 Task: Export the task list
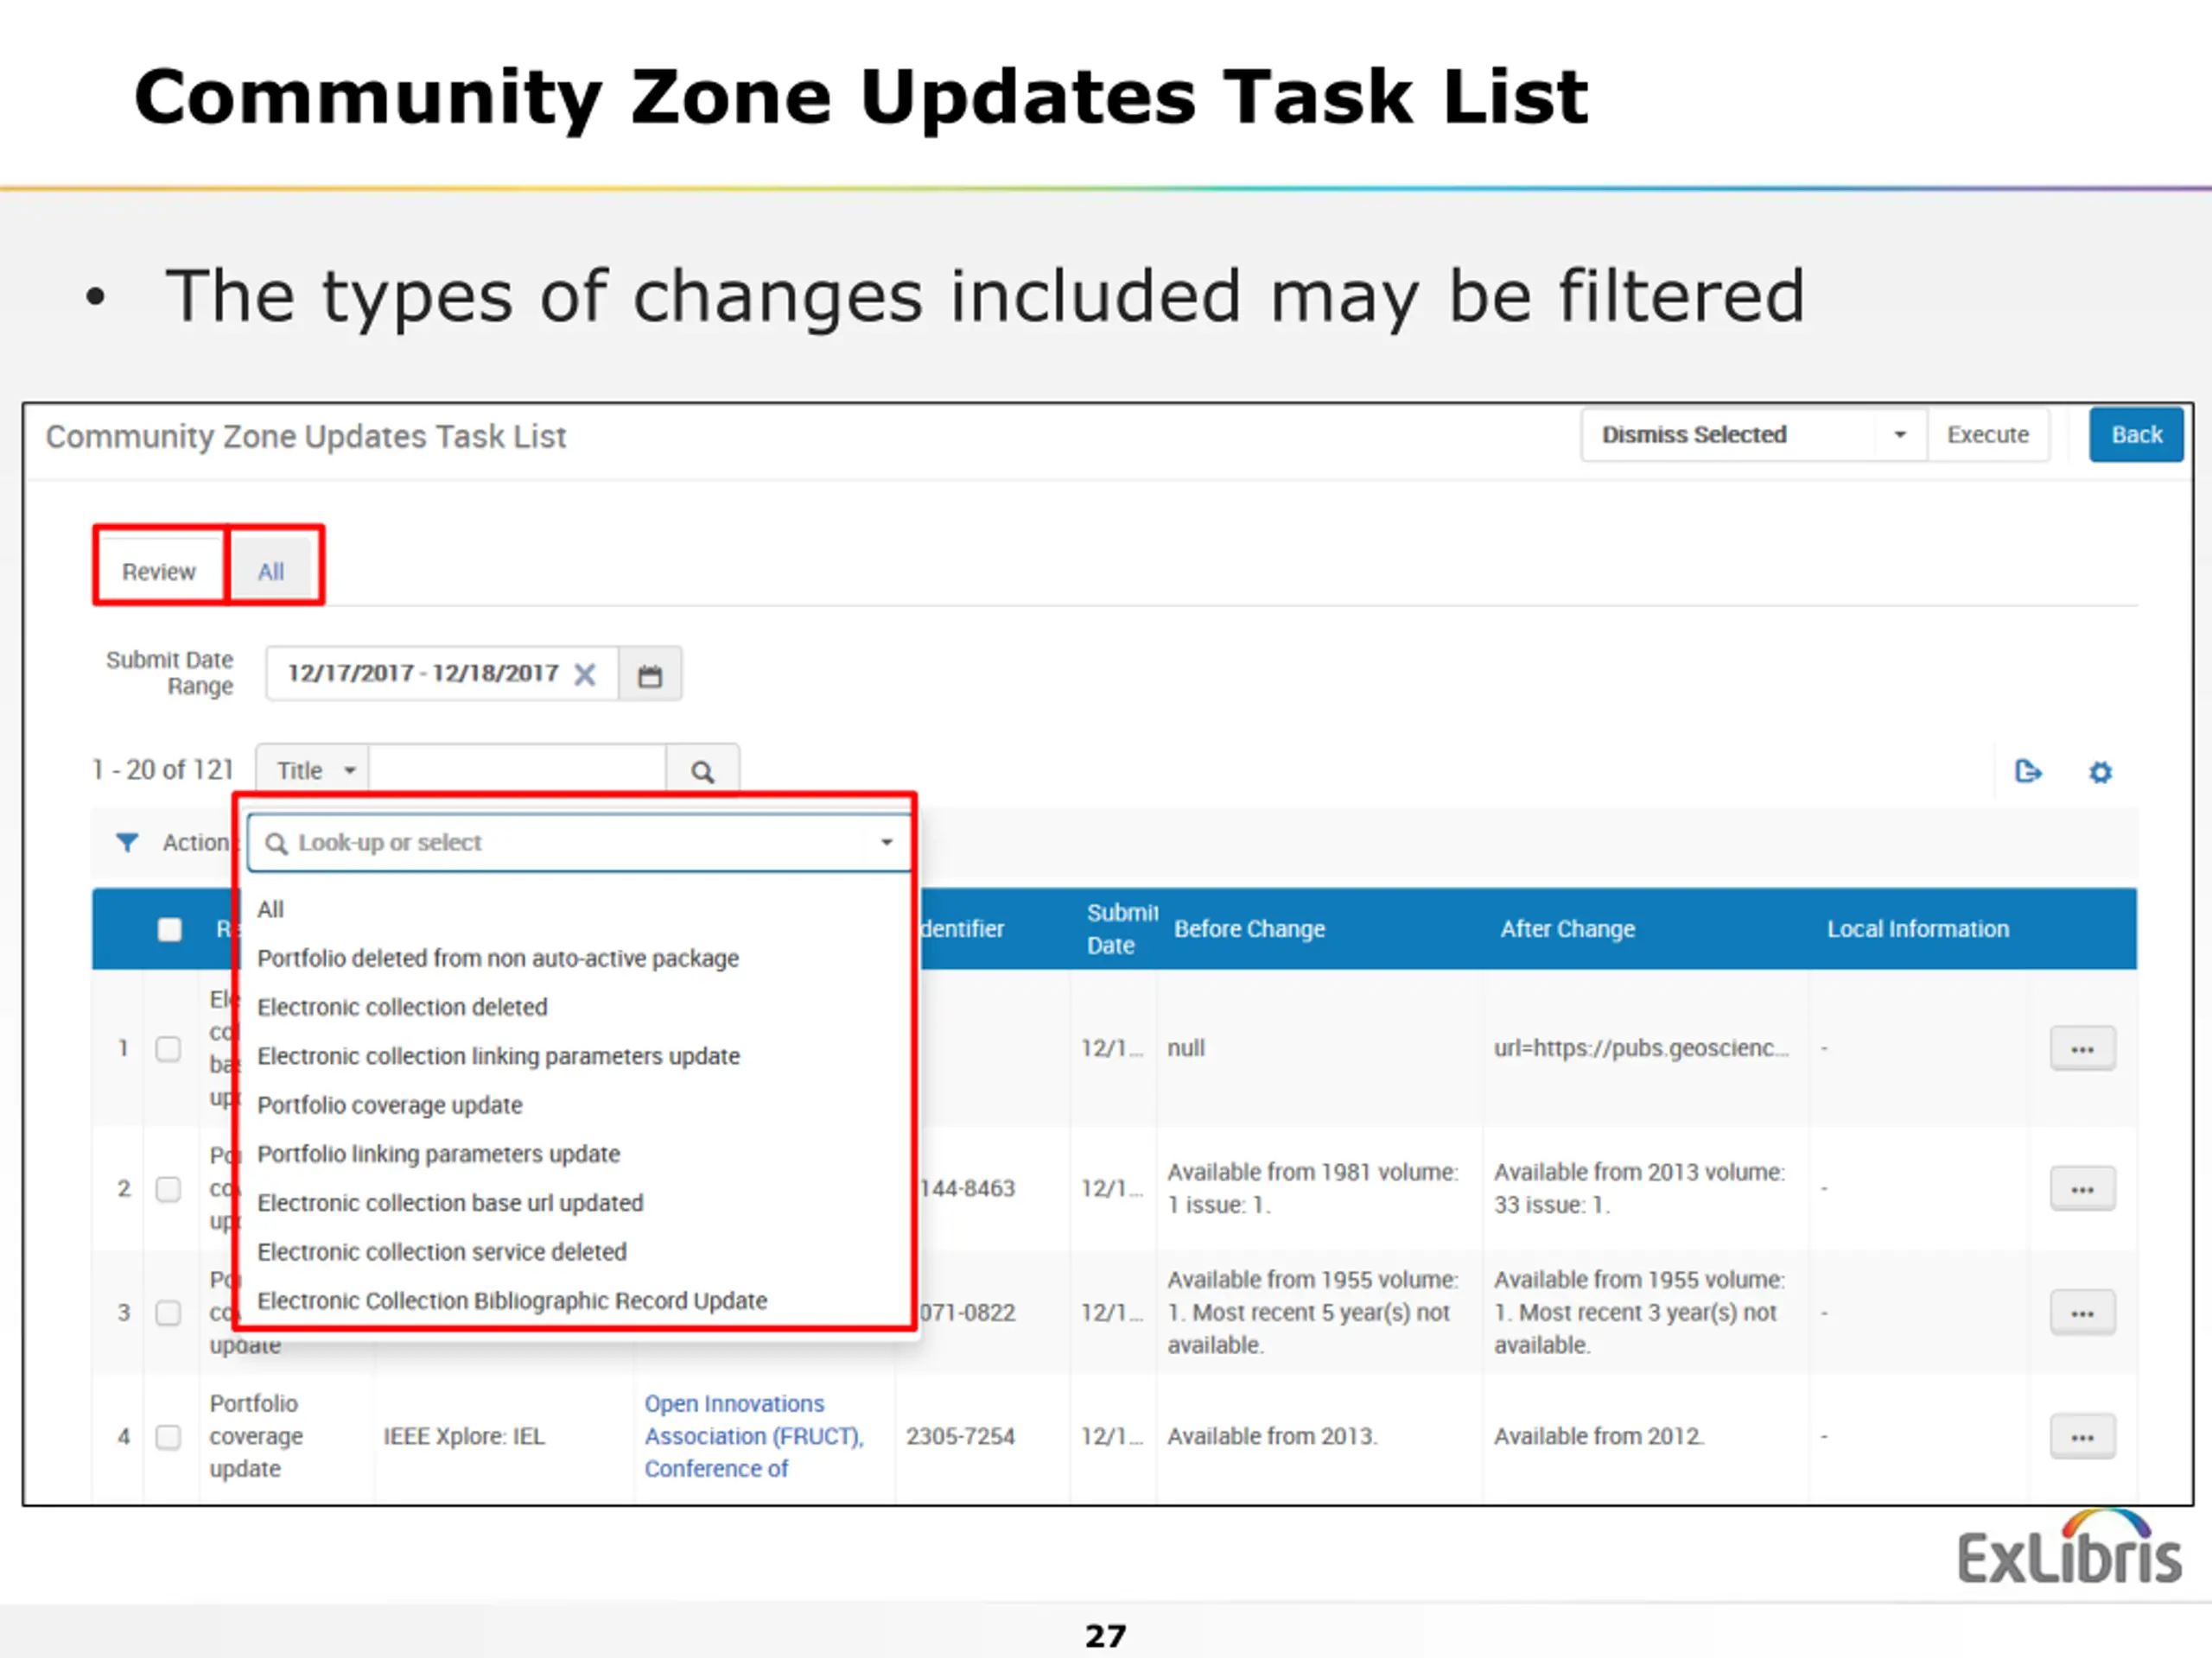(2027, 771)
